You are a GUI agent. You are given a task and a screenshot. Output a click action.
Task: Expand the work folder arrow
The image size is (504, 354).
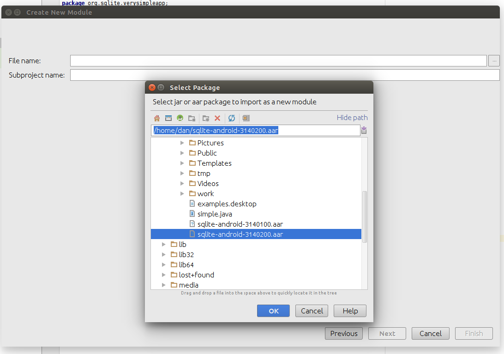182,194
